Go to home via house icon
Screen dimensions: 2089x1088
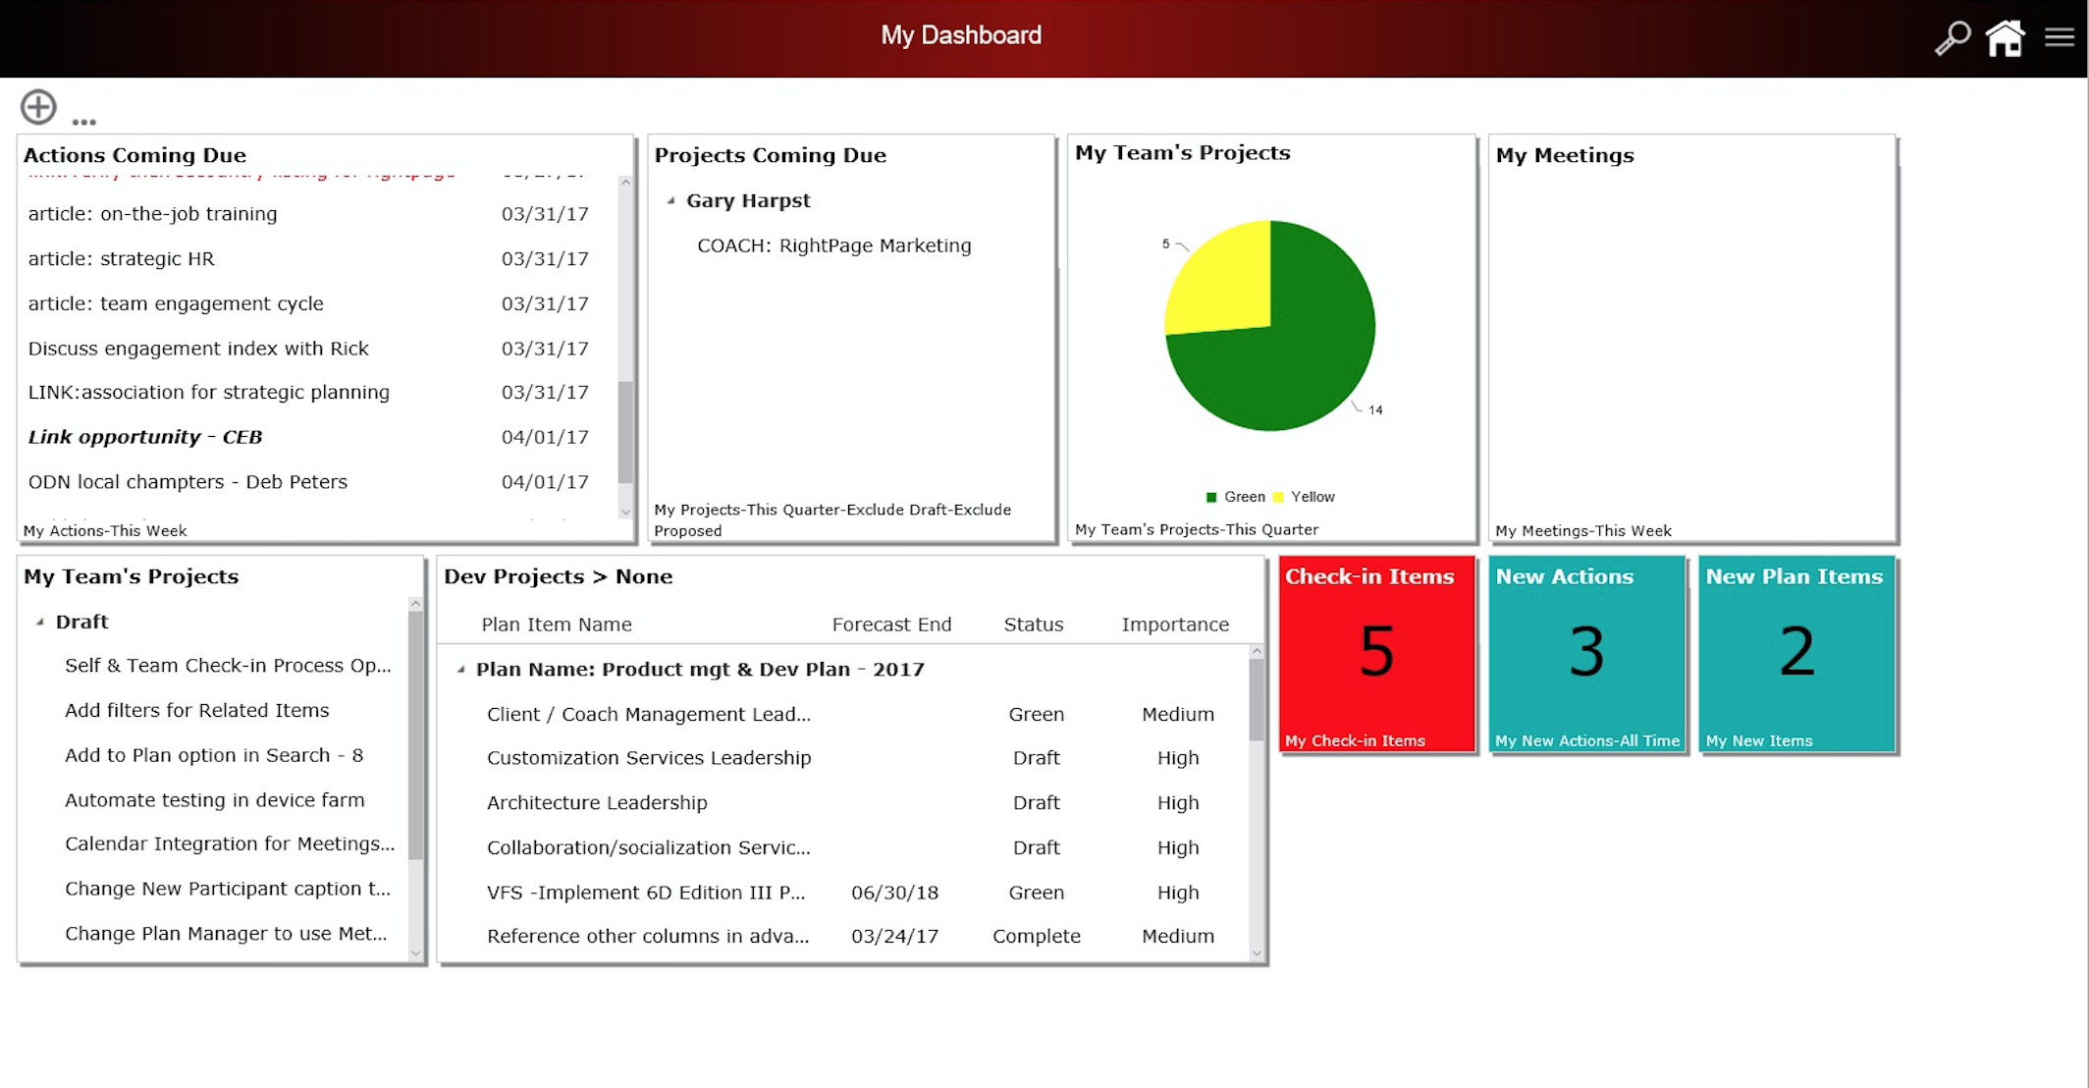click(x=2005, y=38)
